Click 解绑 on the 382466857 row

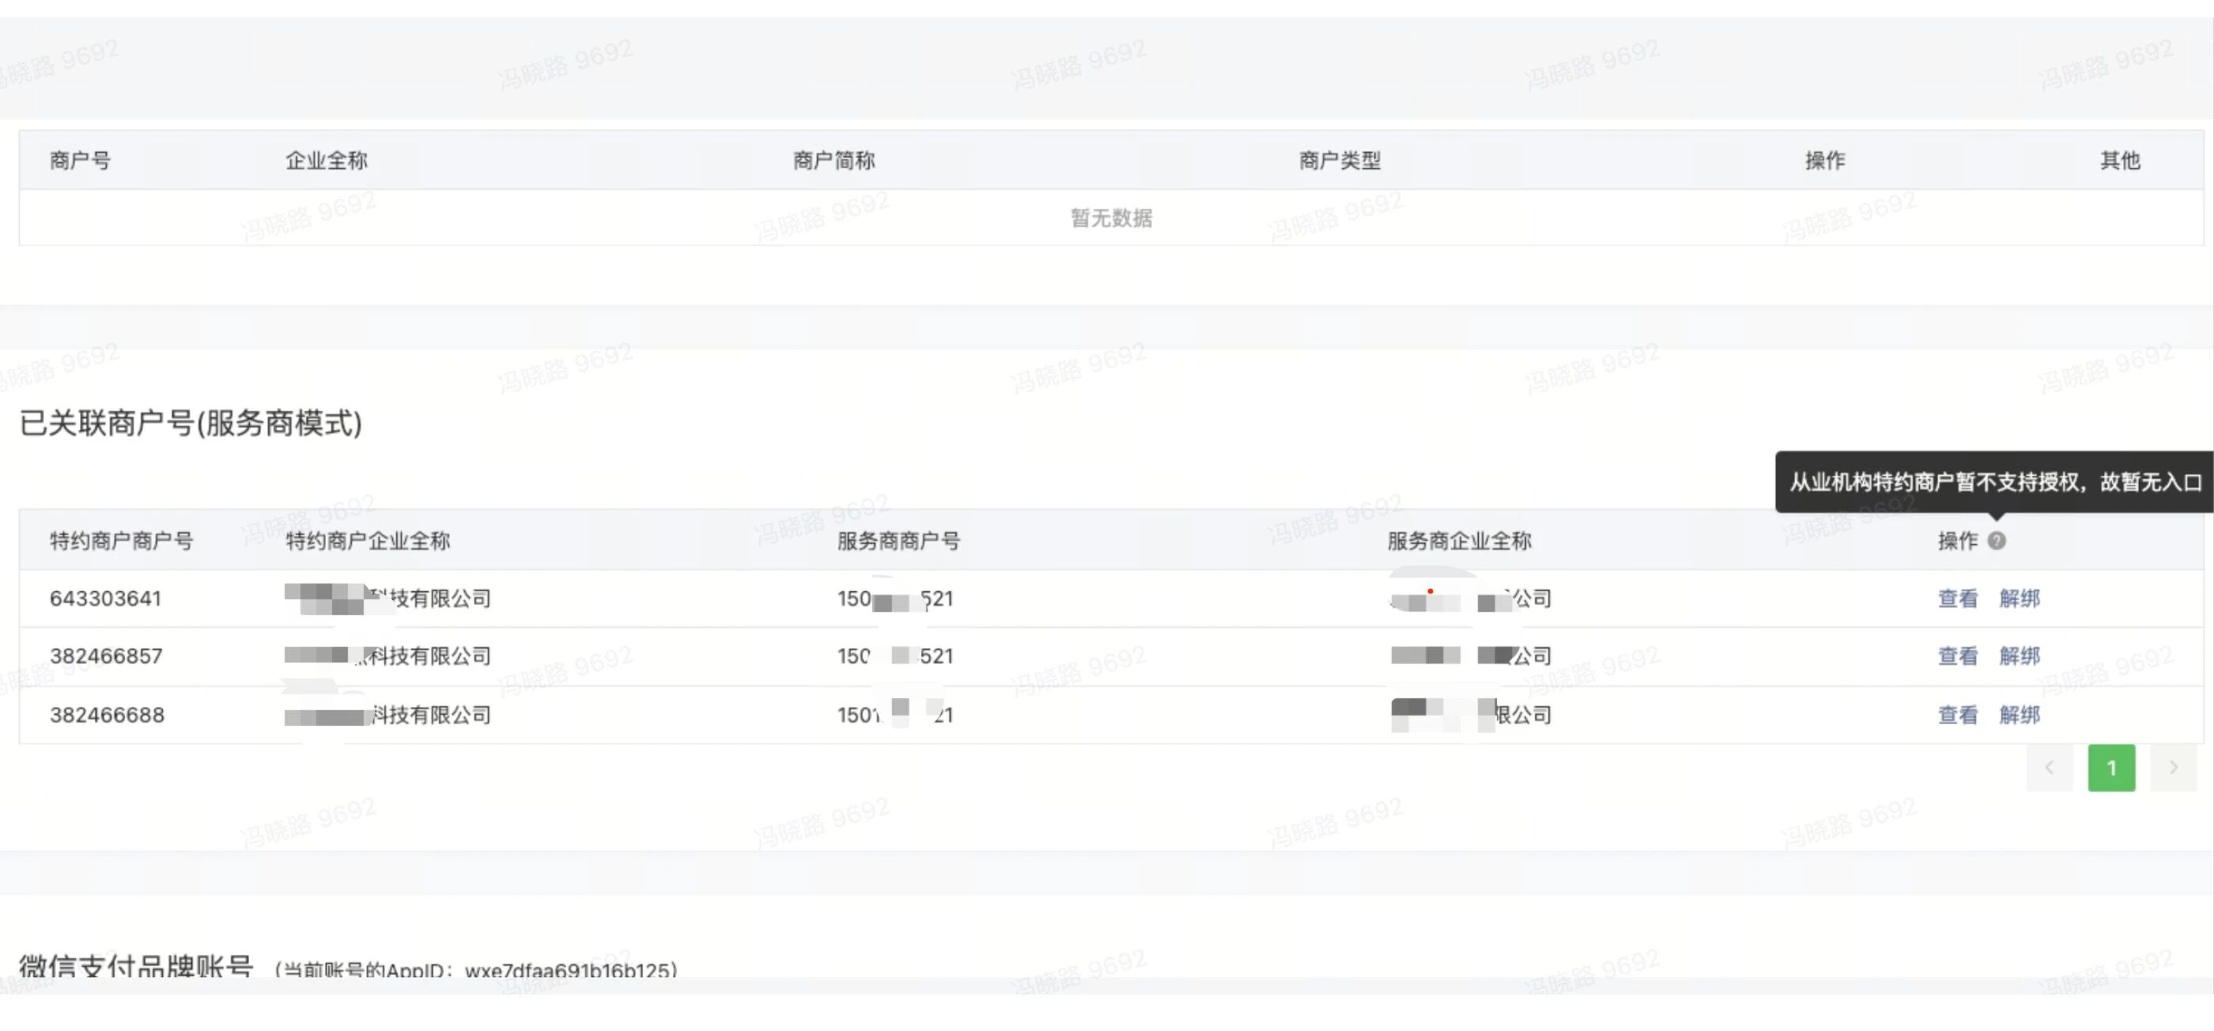click(2019, 656)
